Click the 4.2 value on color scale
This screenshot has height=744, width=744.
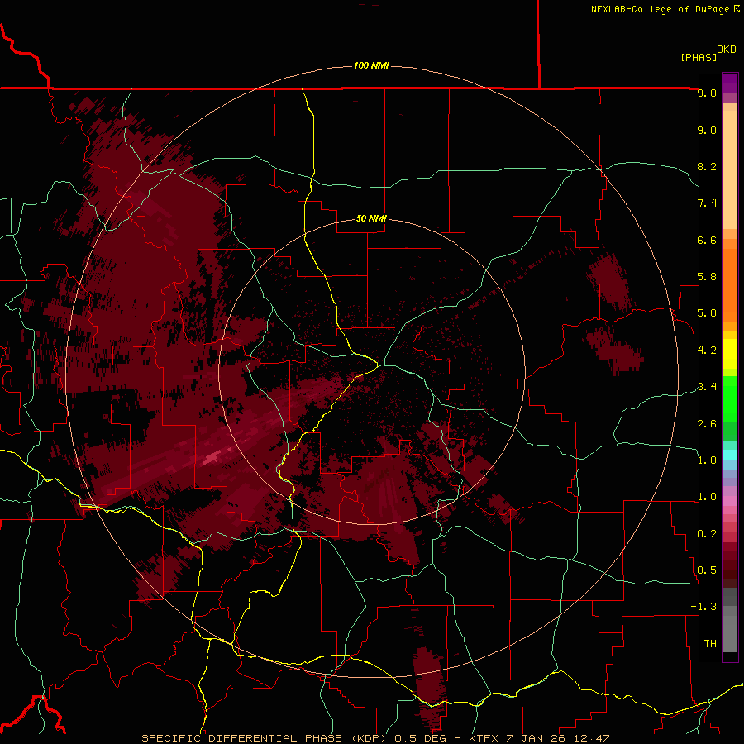coord(707,351)
